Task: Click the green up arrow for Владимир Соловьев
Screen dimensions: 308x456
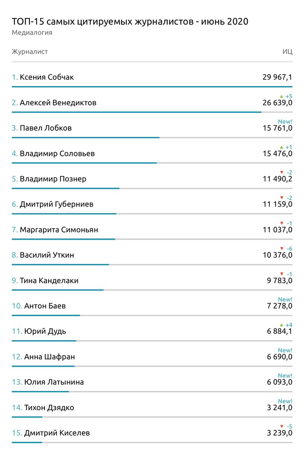Action: [x=281, y=147]
